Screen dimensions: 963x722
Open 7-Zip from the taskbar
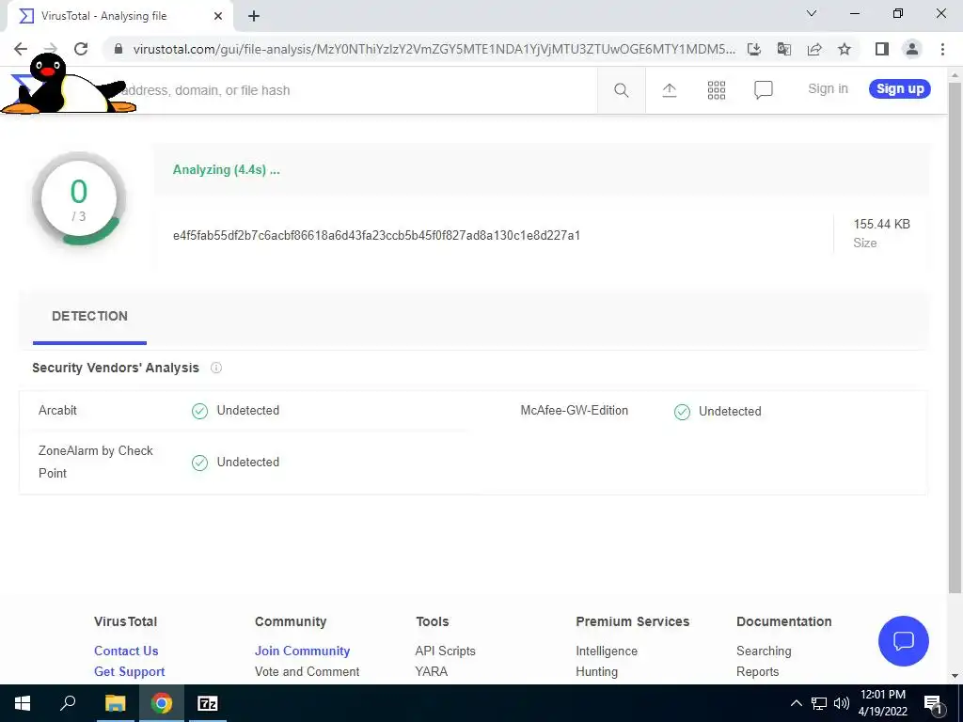click(x=208, y=703)
